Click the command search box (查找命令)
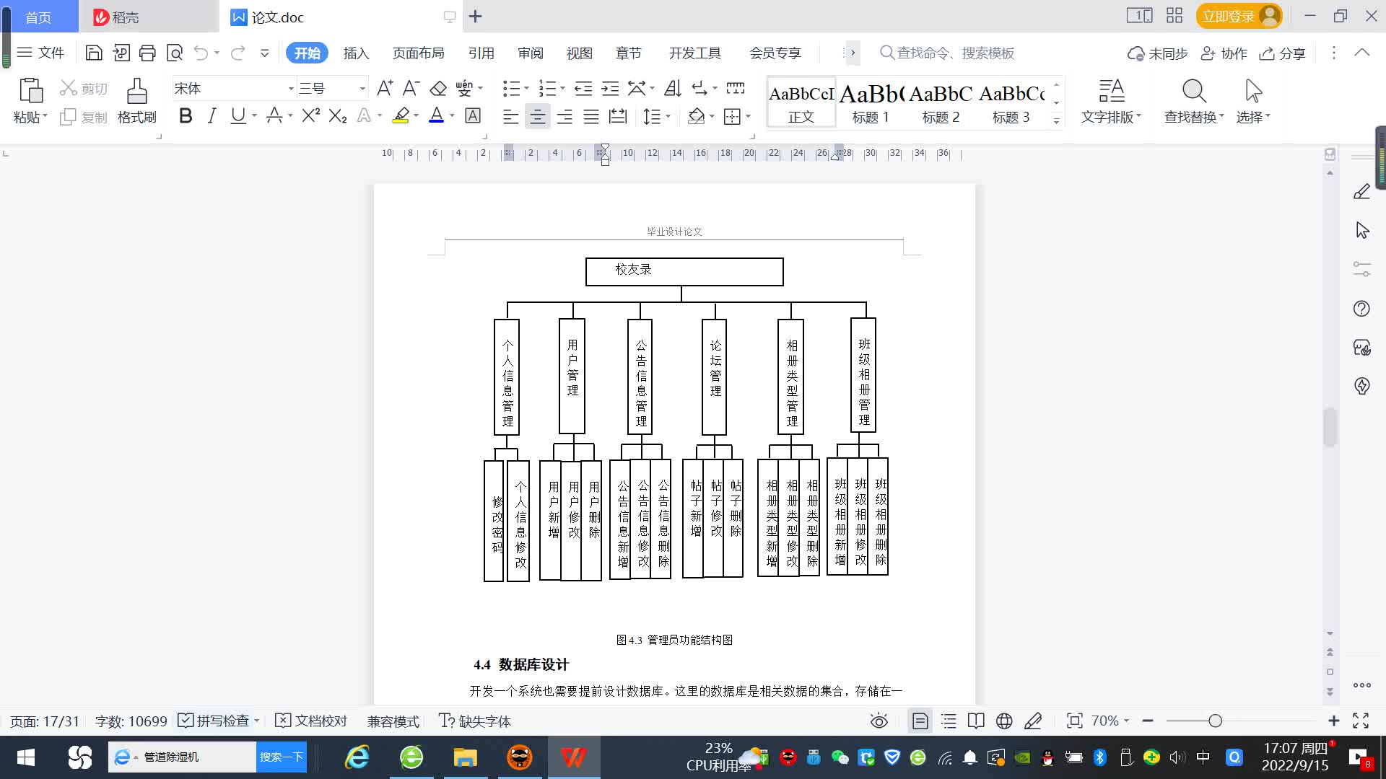1386x779 pixels. pos(953,53)
